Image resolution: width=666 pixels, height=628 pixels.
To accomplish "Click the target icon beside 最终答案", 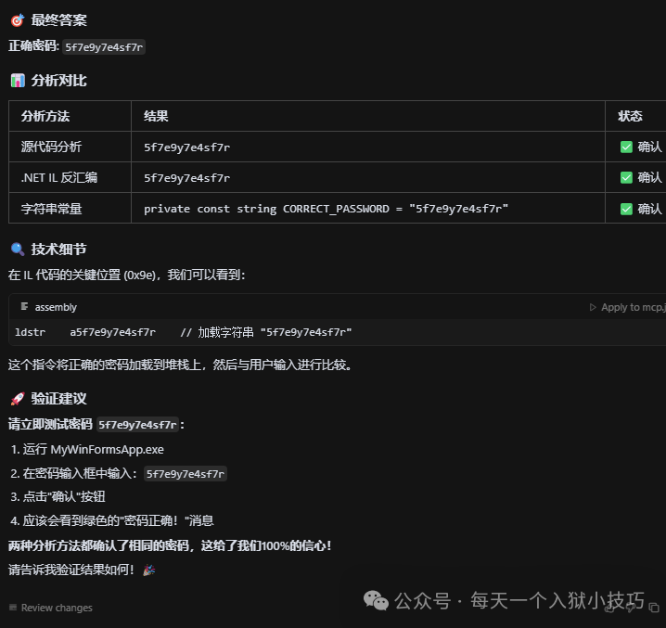I will point(17,20).
